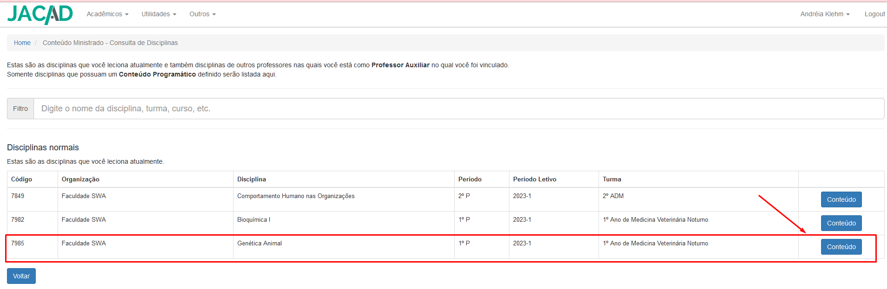This screenshot has width=887, height=289.
Task: Select code 7982 cell
Action: pyautogui.click(x=33, y=223)
